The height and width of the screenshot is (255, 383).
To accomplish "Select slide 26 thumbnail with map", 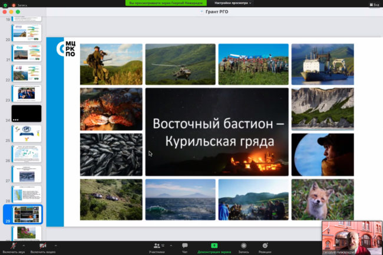I will 27,154.
